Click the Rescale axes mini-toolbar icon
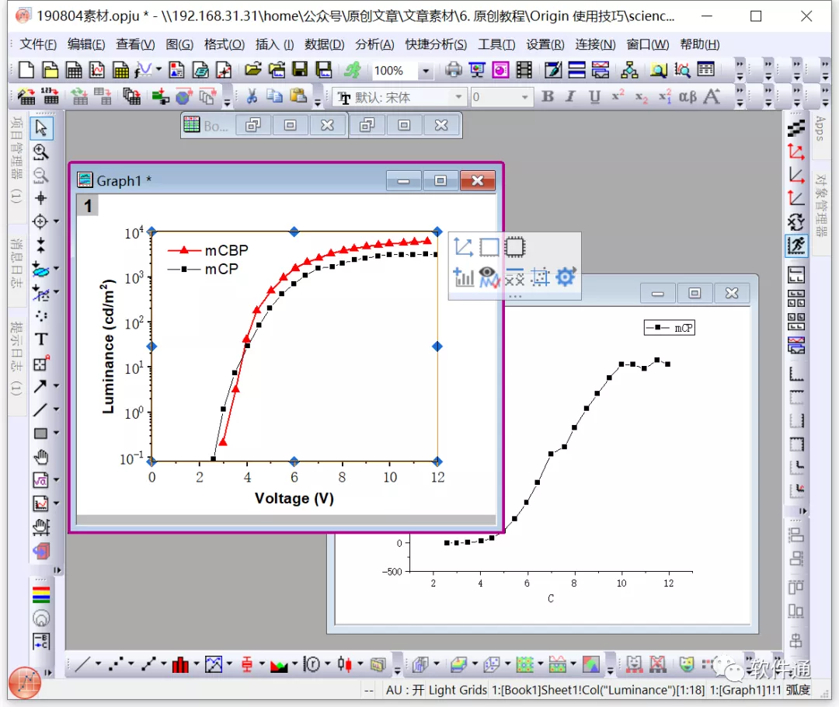 point(463,247)
